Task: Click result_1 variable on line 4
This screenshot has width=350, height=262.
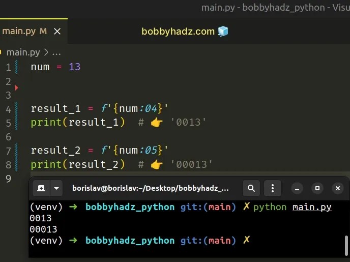Action: pos(55,109)
